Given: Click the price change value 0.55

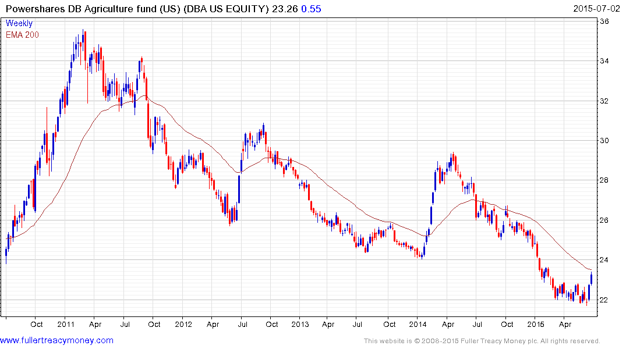Looking at the screenshot, I should (x=311, y=9).
